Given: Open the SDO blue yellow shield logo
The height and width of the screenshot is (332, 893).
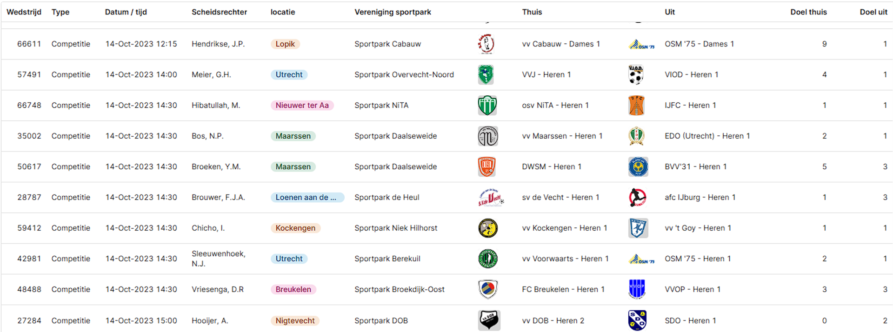Looking at the screenshot, I should pos(637,320).
